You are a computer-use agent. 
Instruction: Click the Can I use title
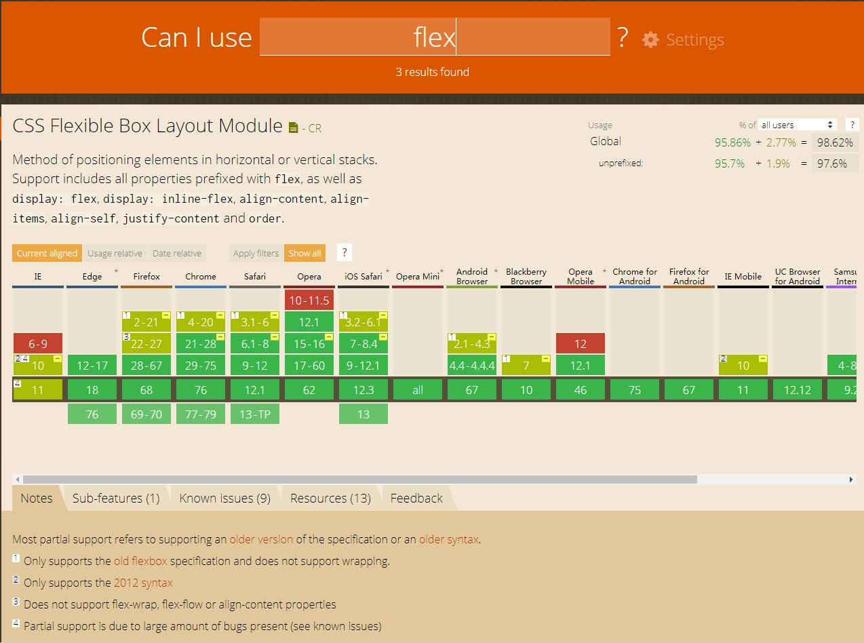click(x=197, y=37)
